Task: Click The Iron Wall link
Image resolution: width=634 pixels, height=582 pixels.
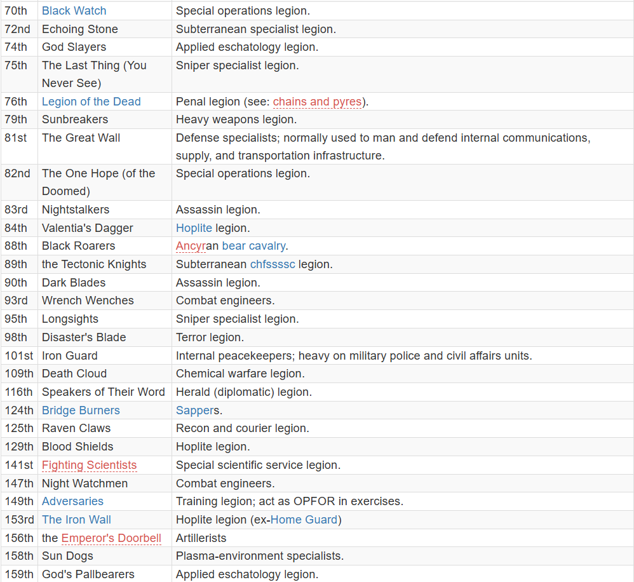Action: point(76,520)
